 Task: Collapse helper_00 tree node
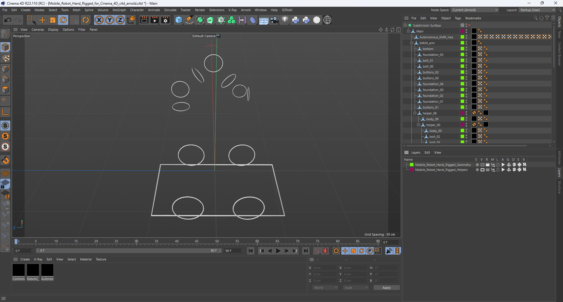(x=418, y=125)
